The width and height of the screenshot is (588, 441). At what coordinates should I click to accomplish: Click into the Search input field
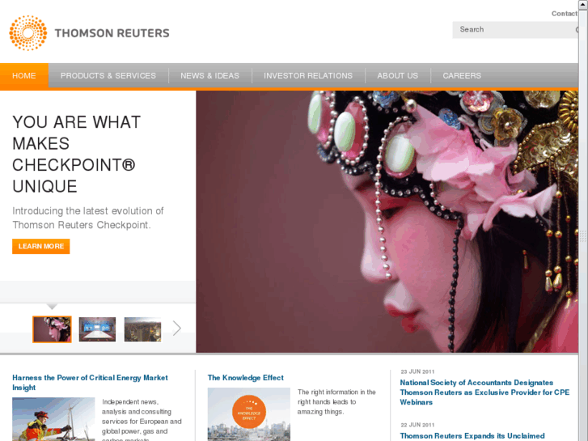pyautogui.click(x=514, y=30)
